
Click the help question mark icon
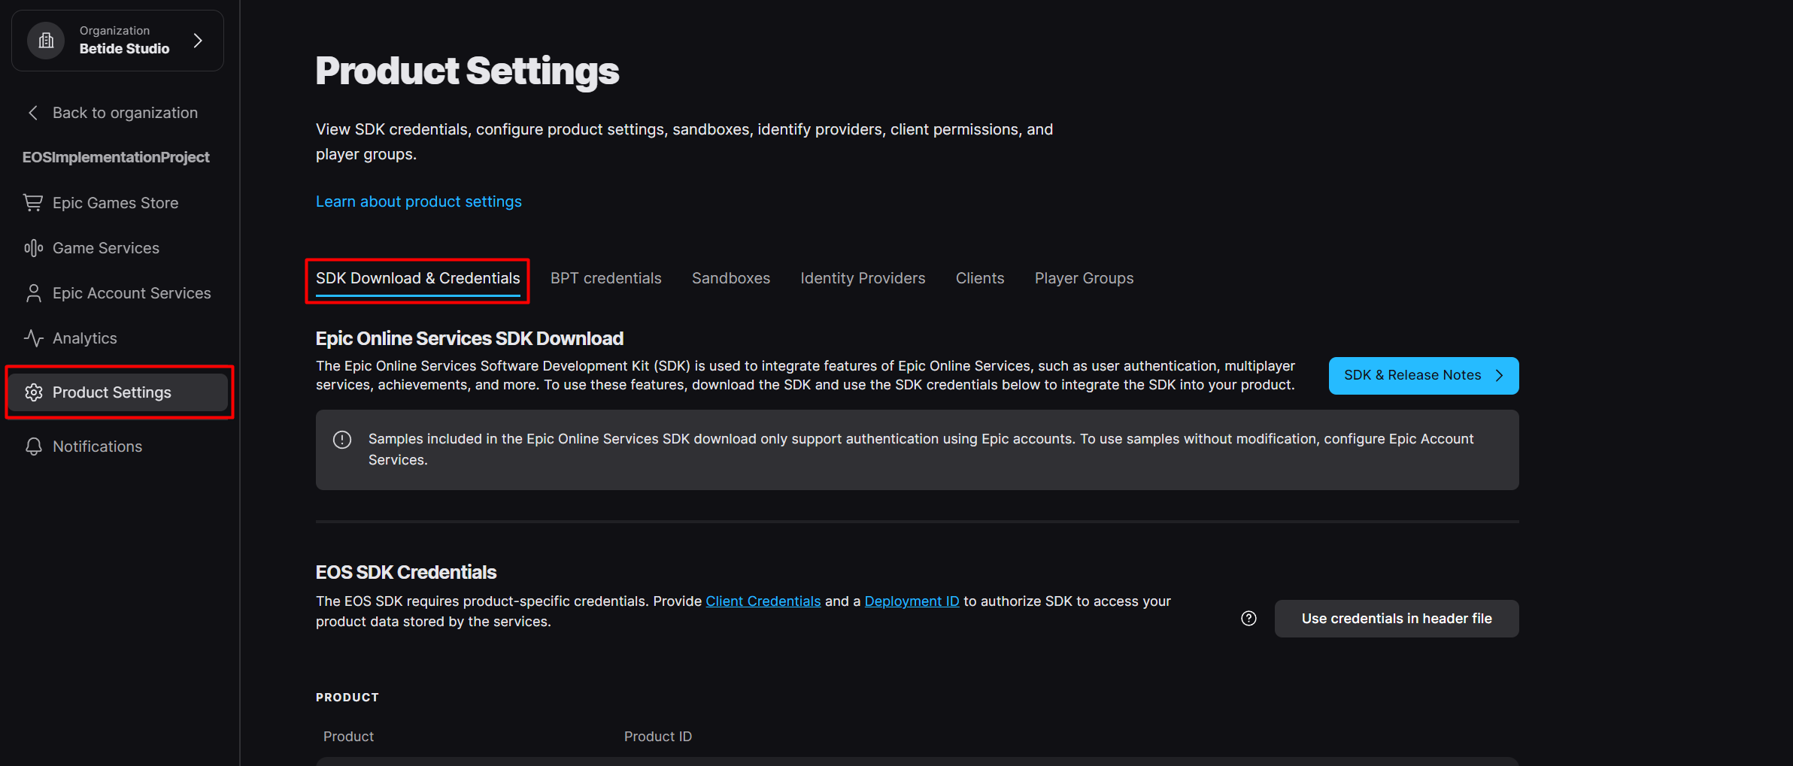click(1248, 619)
